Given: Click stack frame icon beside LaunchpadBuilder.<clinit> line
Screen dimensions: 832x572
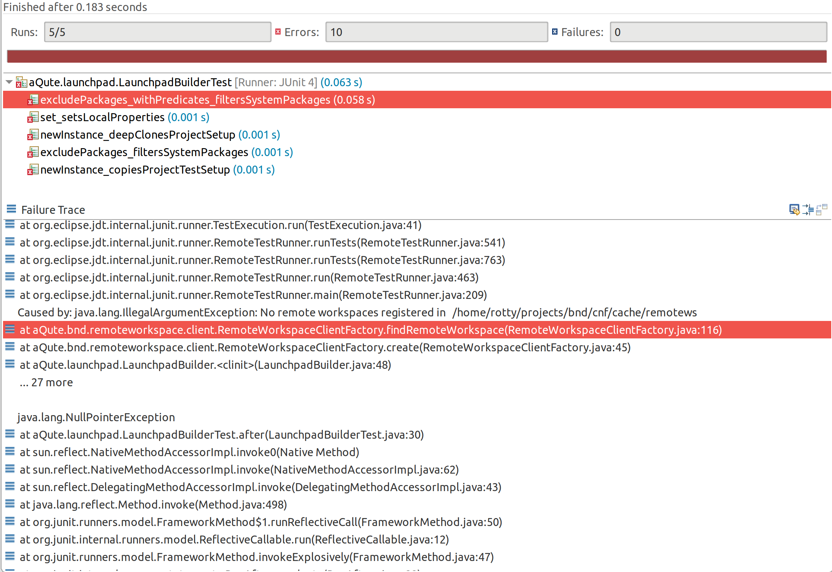Looking at the screenshot, I should coord(10,364).
